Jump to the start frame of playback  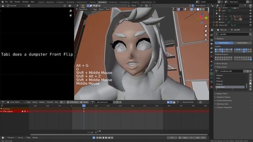click(x=97, y=138)
